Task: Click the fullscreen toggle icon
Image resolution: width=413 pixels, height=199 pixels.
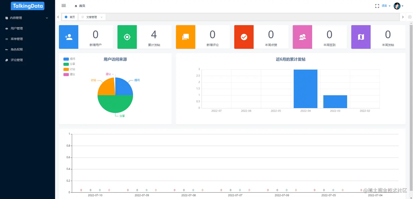Action: (x=377, y=6)
